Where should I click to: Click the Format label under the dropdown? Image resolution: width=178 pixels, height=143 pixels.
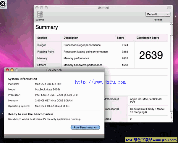click(x=158, y=20)
